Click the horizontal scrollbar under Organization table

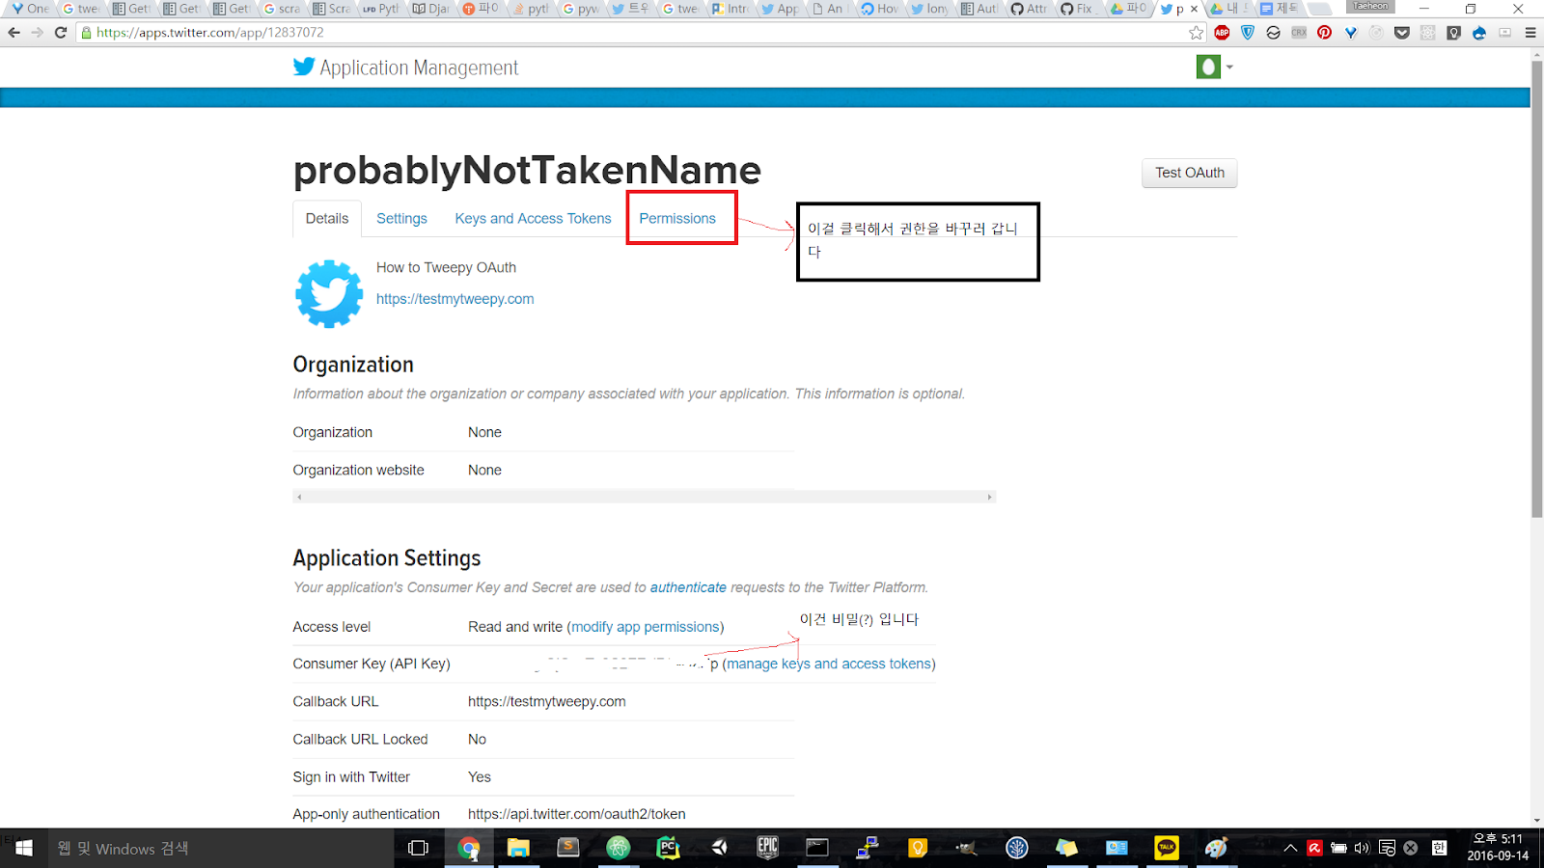[644, 497]
